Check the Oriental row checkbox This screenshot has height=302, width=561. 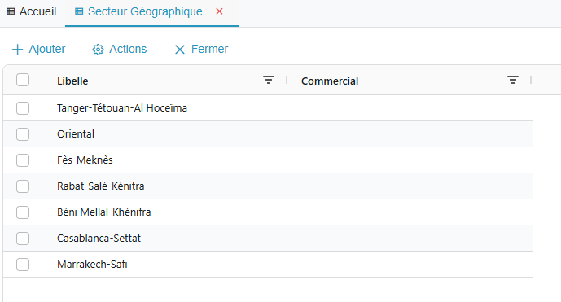[23, 134]
